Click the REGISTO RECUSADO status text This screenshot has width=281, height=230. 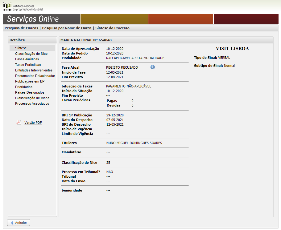122,68
